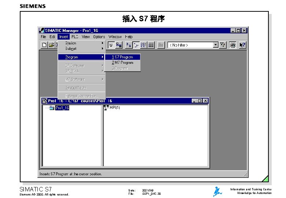Choose 2 M7 Program

(122, 63)
